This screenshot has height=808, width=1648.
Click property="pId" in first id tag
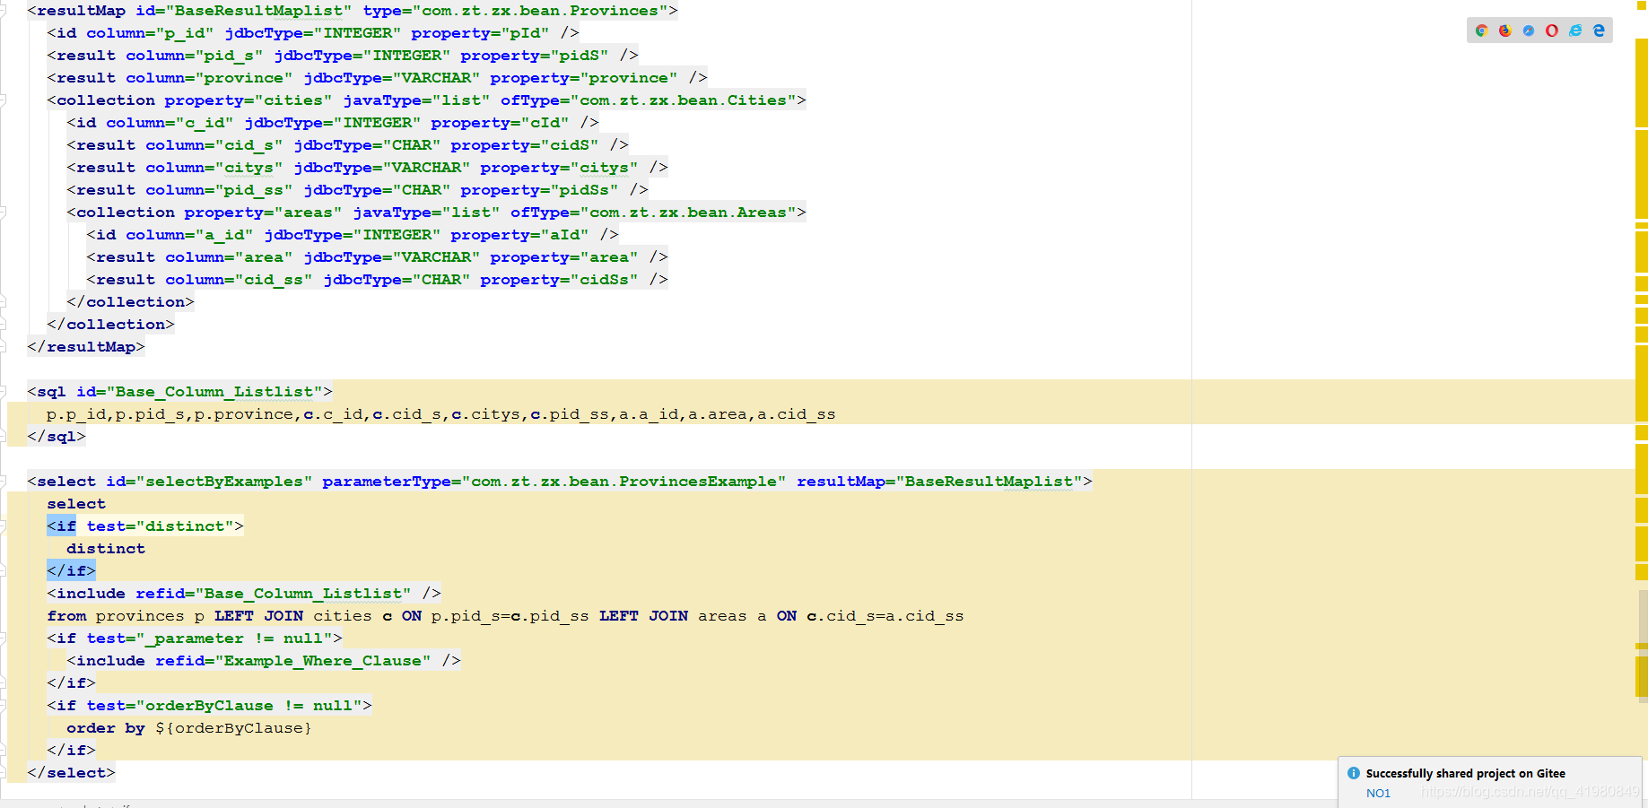point(480,33)
